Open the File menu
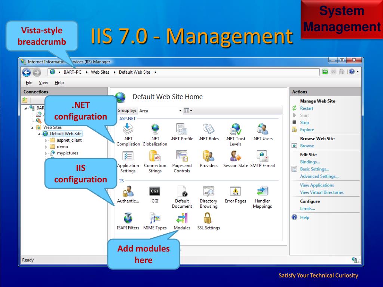The height and width of the screenshot is (287, 383). [29, 83]
